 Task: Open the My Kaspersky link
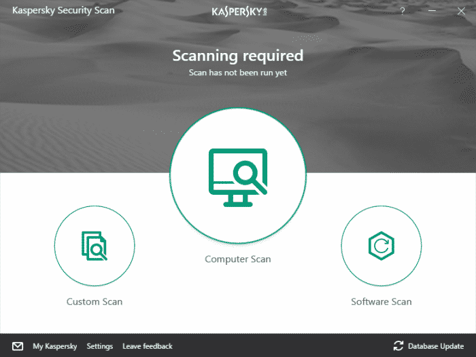click(x=55, y=346)
